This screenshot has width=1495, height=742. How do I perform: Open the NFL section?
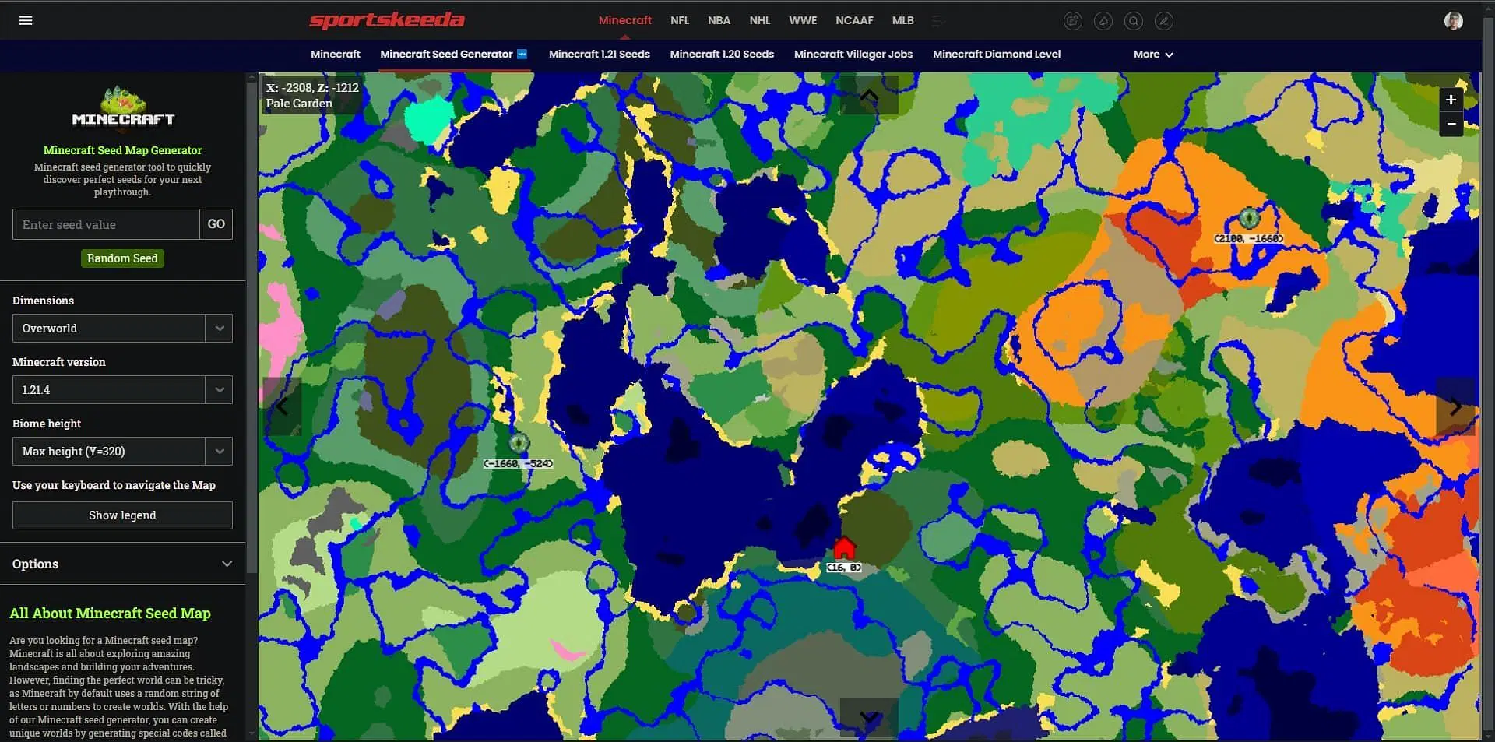coord(680,20)
